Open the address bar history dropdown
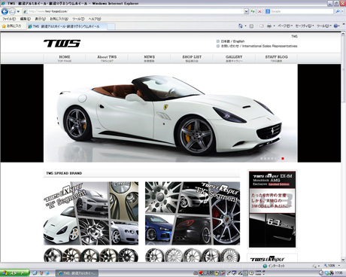 pos(246,11)
